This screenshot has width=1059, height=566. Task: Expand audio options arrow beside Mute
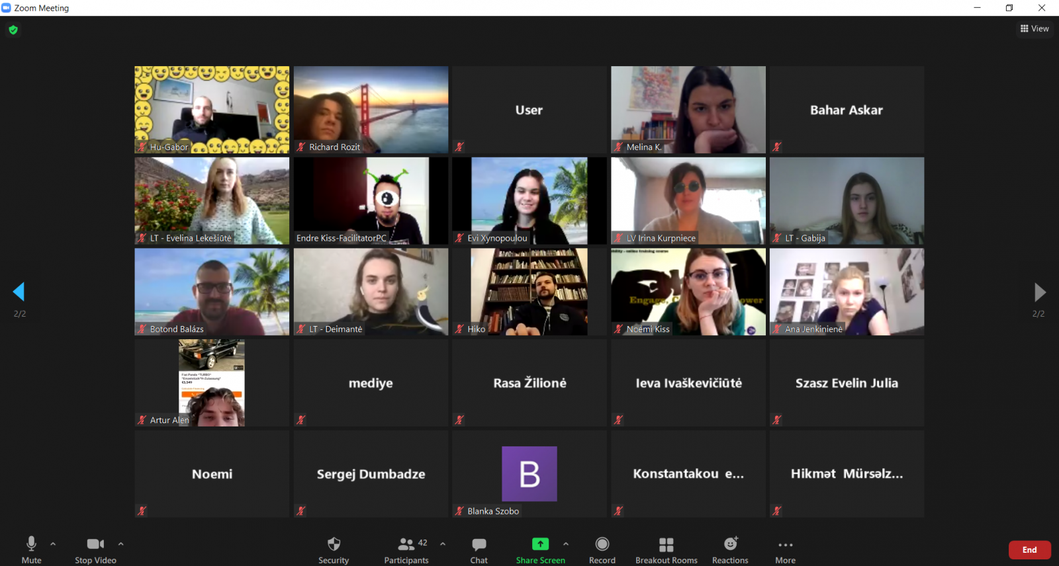click(53, 544)
